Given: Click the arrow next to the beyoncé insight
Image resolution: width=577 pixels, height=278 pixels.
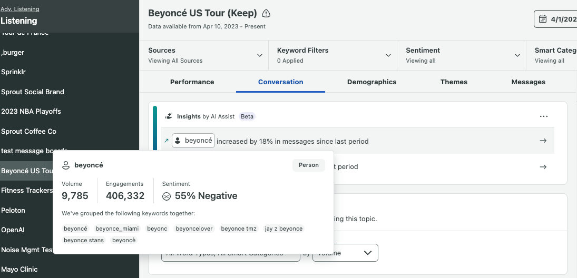Looking at the screenshot, I should tap(543, 141).
